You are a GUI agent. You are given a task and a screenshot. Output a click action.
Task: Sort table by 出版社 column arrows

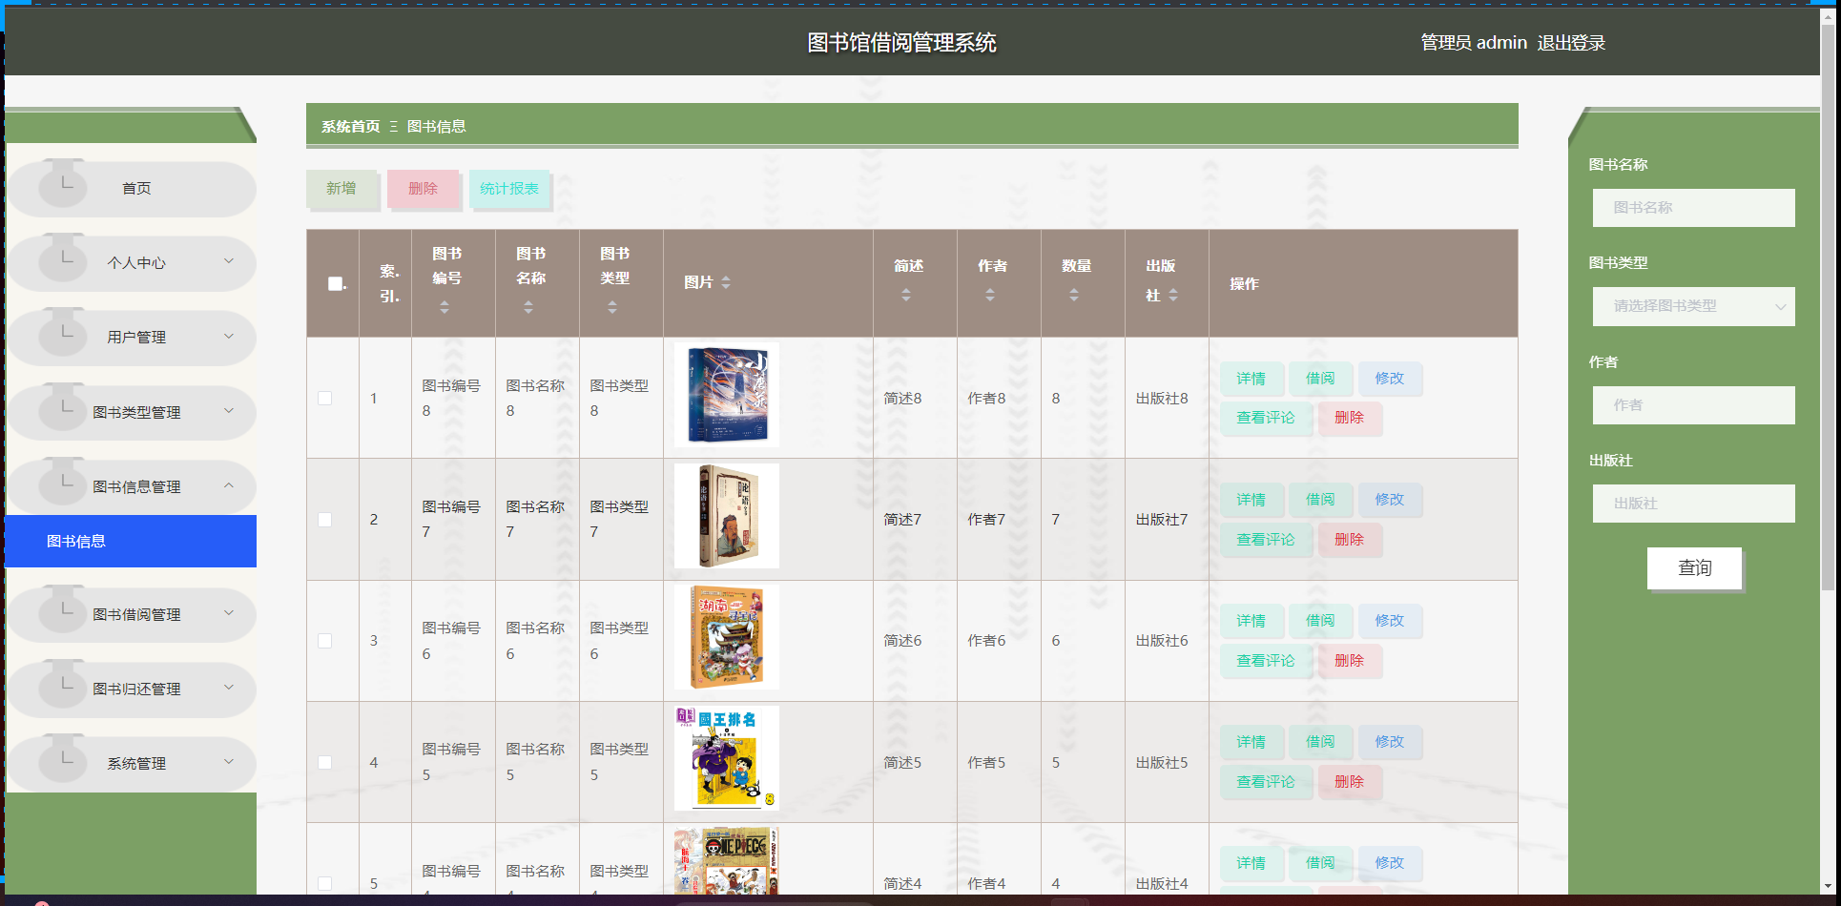[x=1173, y=295]
